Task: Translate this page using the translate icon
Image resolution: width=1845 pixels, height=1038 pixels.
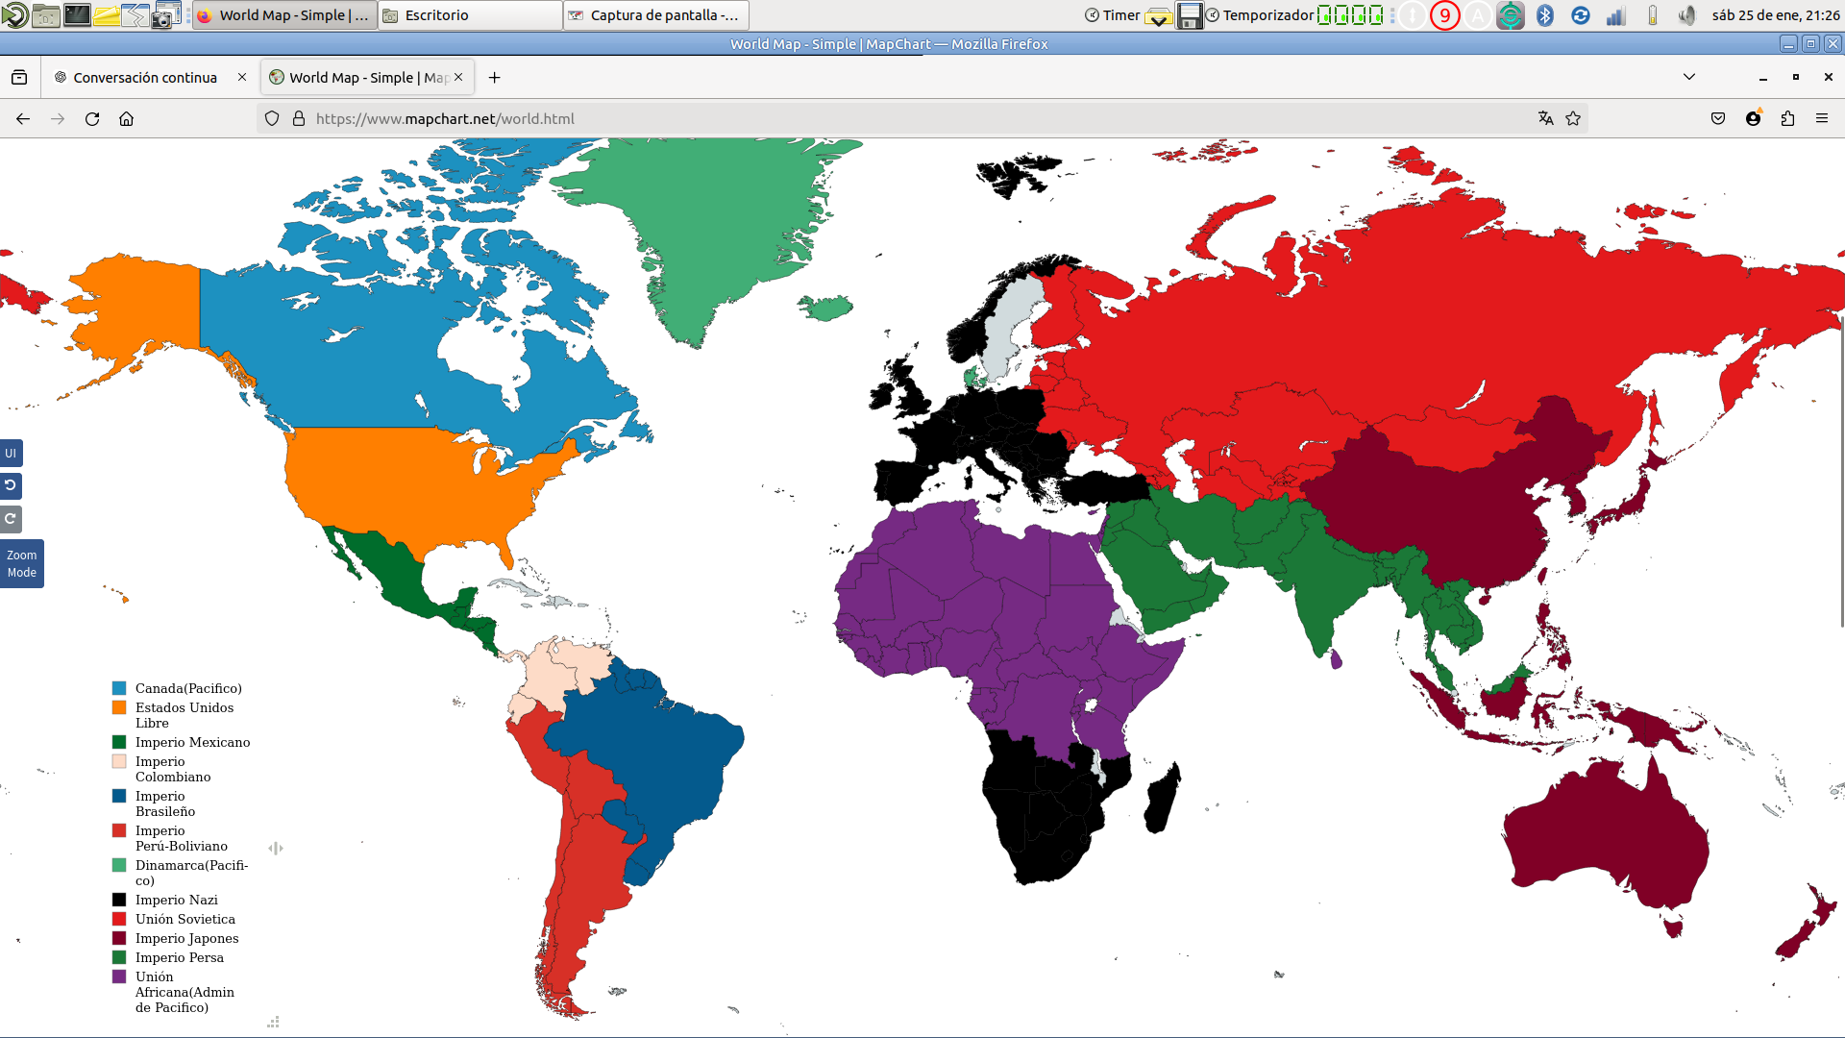Action: (1545, 118)
